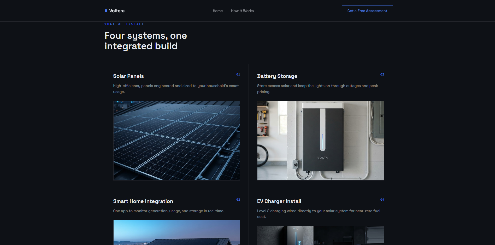Image resolution: width=495 pixels, height=245 pixels.
Task: Click Get a Free Assessment button
Action: 367,11
